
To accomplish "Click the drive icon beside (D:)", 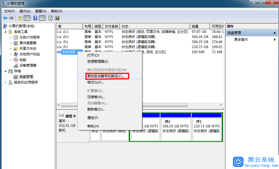I will pyautogui.click(x=59, y=37).
